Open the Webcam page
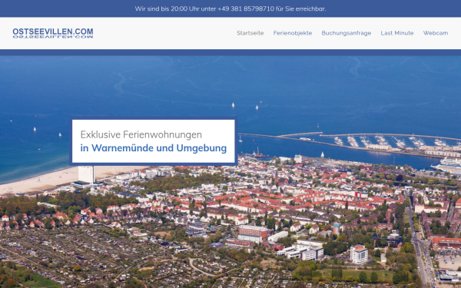The image size is (461, 288). (436, 33)
